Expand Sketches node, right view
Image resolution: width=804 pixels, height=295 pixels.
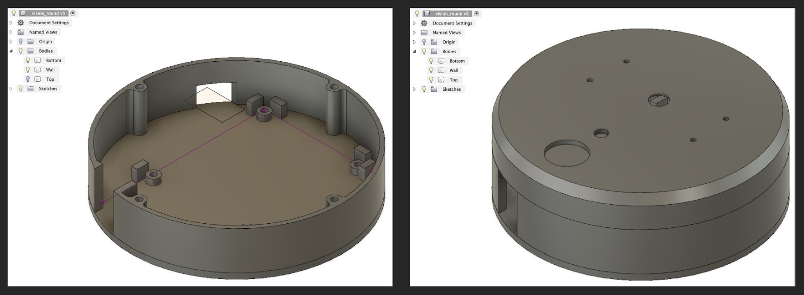[415, 89]
